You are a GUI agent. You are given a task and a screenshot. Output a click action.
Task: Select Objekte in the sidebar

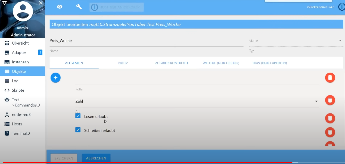tap(22, 72)
